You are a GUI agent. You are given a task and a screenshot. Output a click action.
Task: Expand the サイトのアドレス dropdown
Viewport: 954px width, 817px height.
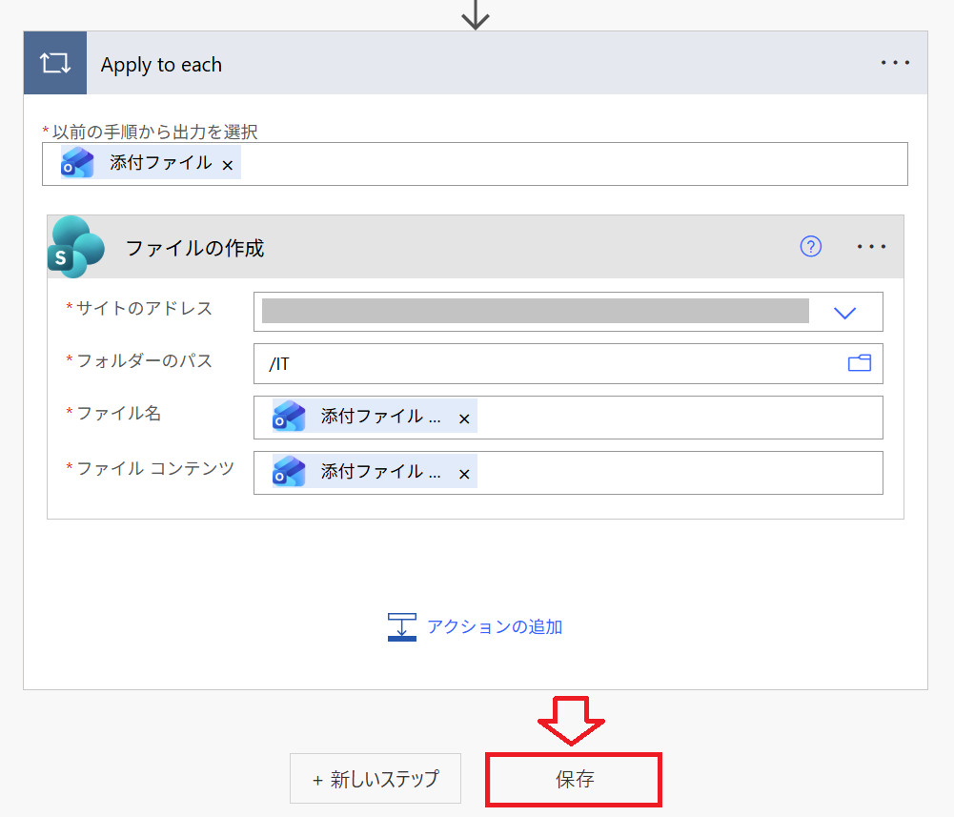tap(844, 313)
